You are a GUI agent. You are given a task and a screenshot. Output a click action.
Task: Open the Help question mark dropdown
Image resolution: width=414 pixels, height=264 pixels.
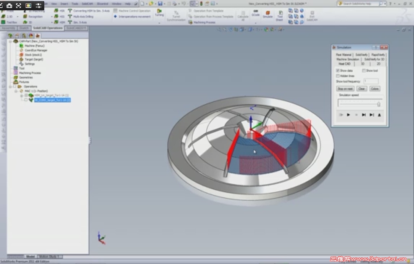395,4
